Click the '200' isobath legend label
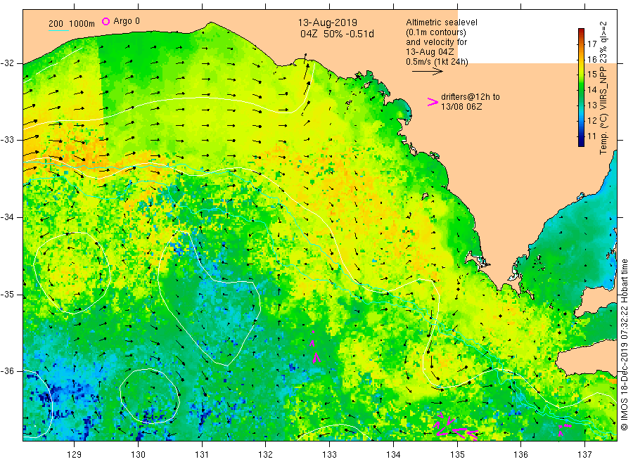The height and width of the screenshot is (464, 633). tap(56, 24)
